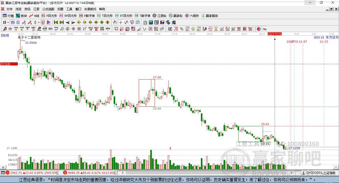Open the 行情 market quotes view

8,16
